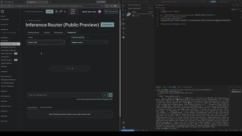Open Dedicated Inference in the sidebar
This screenshot has width=242, height=136.
tap(8, 47)
